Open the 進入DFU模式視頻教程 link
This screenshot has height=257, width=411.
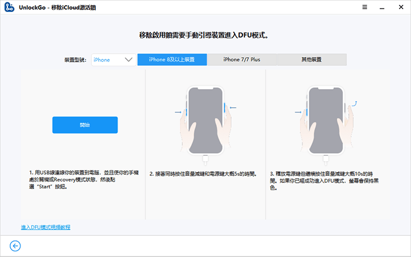coord(46,227)
